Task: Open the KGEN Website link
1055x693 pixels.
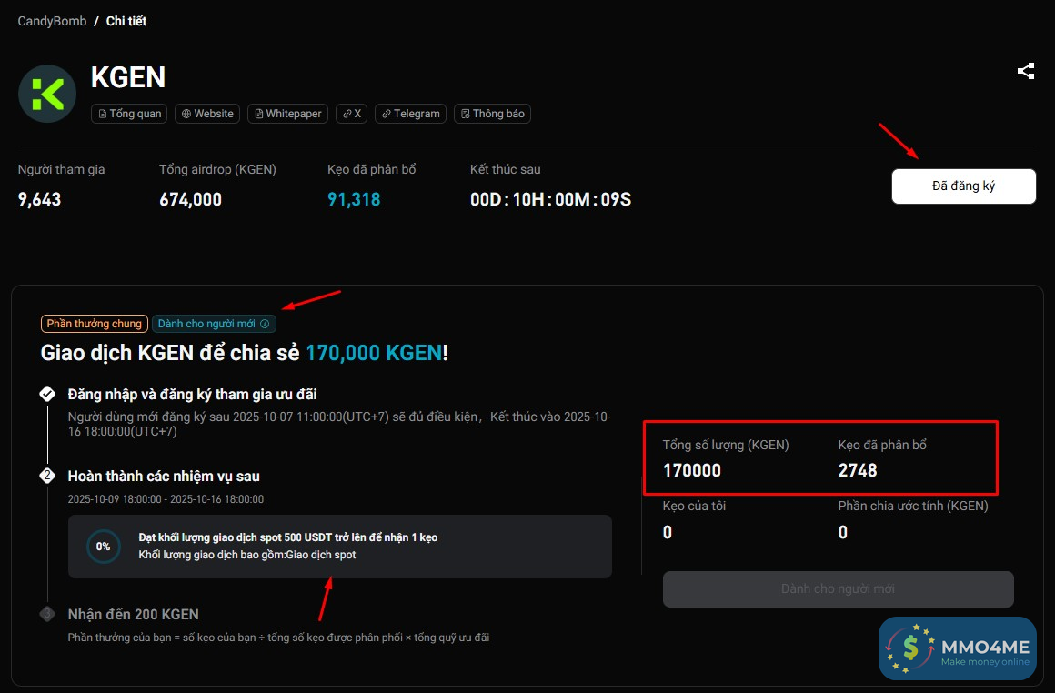Action: (x=207, y=114)
